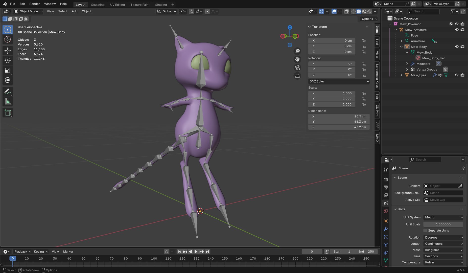
Task: Select the Scale tool
Action: coord(8,70)
